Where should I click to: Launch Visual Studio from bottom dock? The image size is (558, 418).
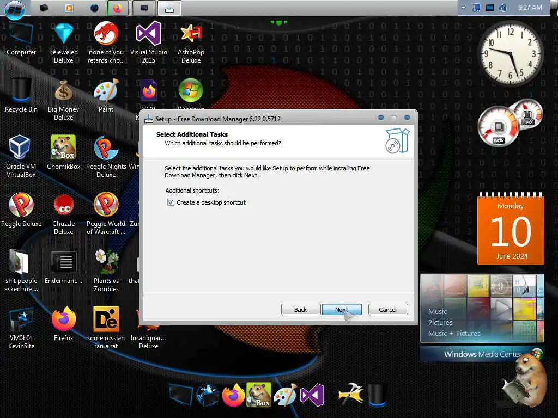pyautogui.click(x=312, y=395)
